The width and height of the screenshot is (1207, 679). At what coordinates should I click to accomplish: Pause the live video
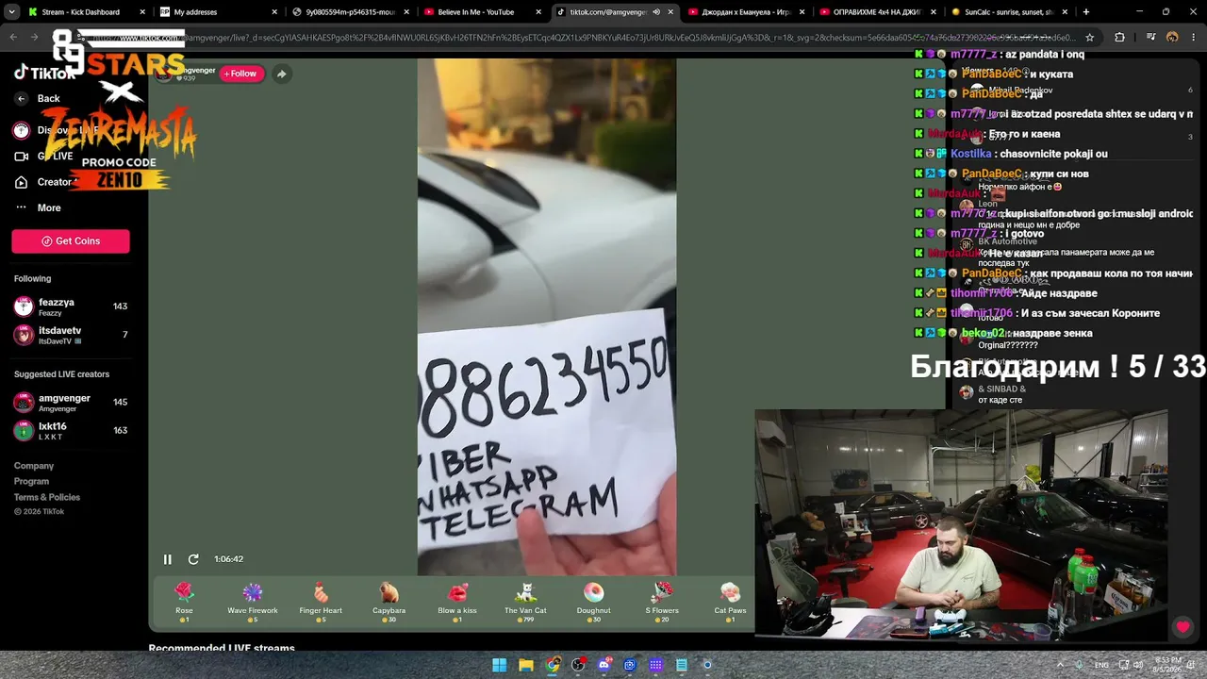(x=167, y=559)
